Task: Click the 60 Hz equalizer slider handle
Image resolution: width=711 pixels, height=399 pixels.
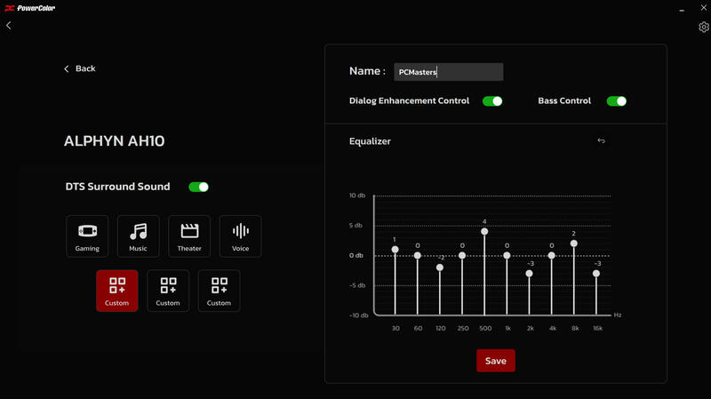Action: (x=418, y=256)
